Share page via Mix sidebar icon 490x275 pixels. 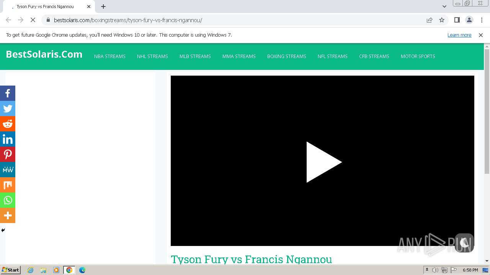(x=8, y=185)
